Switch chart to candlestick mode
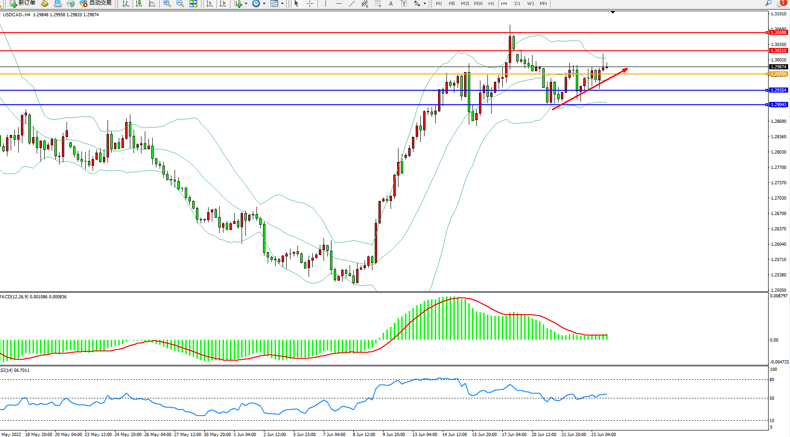Image resolution: width=790 pixels, height=437 pixels. [139, 4]
